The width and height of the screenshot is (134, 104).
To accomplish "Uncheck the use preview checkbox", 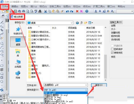I will point(112,53).
